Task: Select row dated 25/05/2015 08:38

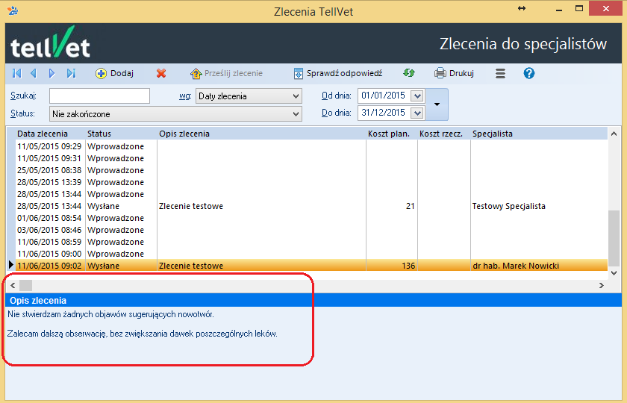Action: pyautogui.click(x=311, y=170)
